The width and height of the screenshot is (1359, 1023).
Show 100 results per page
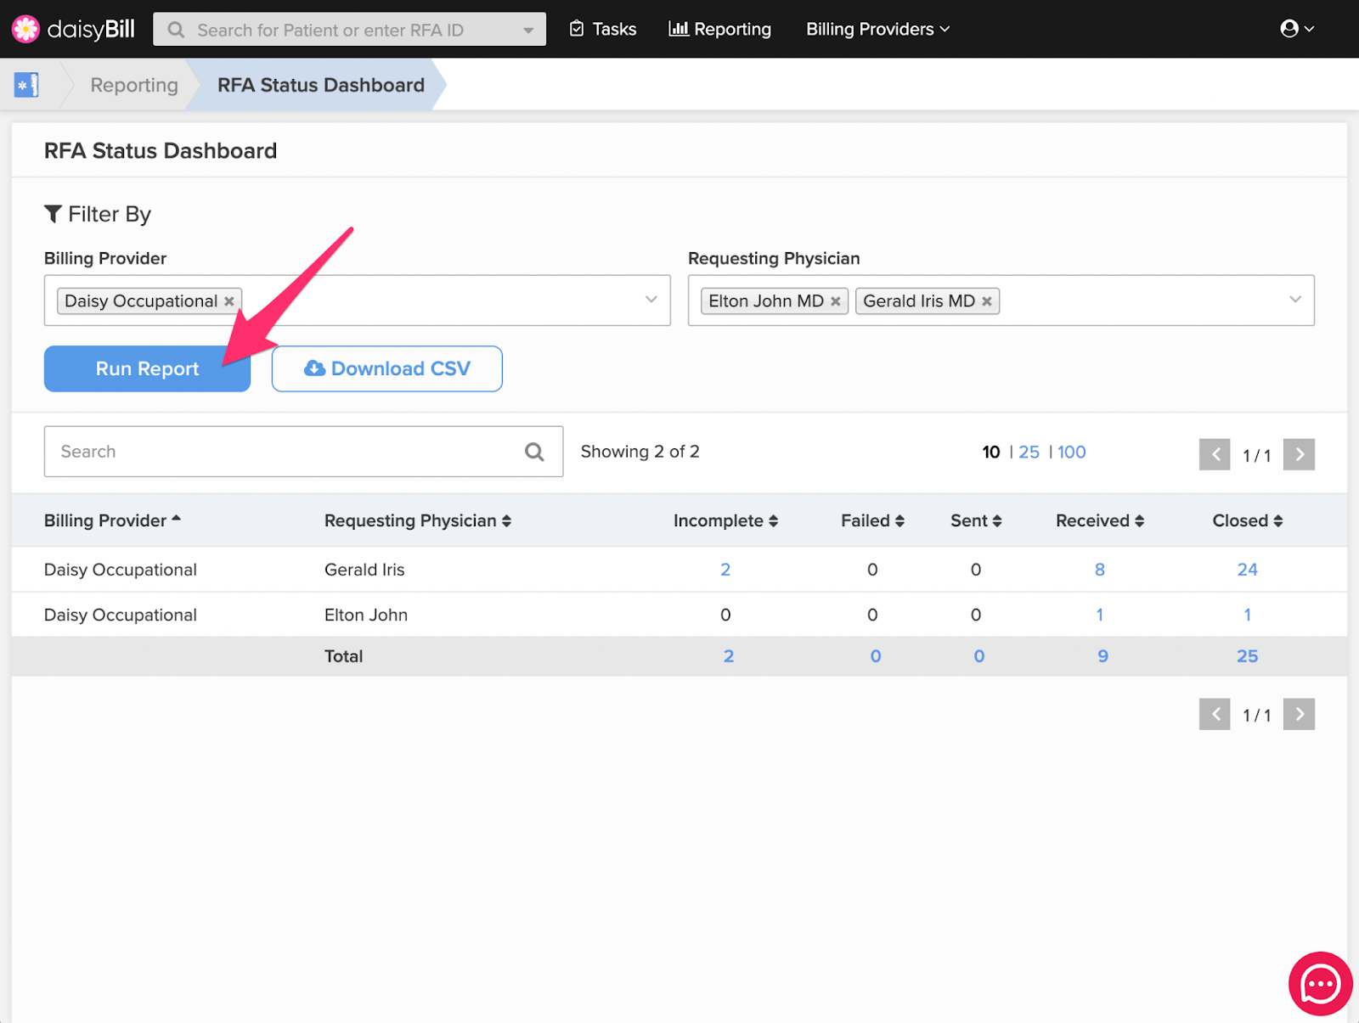pyautogui.click(x=1071, y=452)
